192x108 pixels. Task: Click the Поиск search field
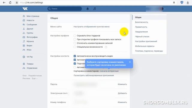(65, 9)
